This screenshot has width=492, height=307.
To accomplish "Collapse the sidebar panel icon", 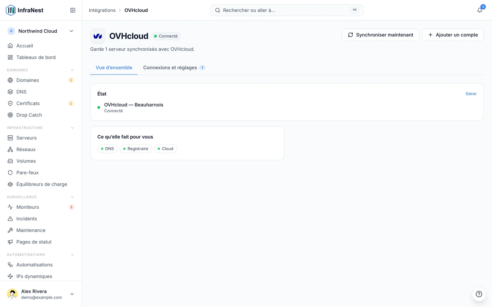I will (73, 10).
